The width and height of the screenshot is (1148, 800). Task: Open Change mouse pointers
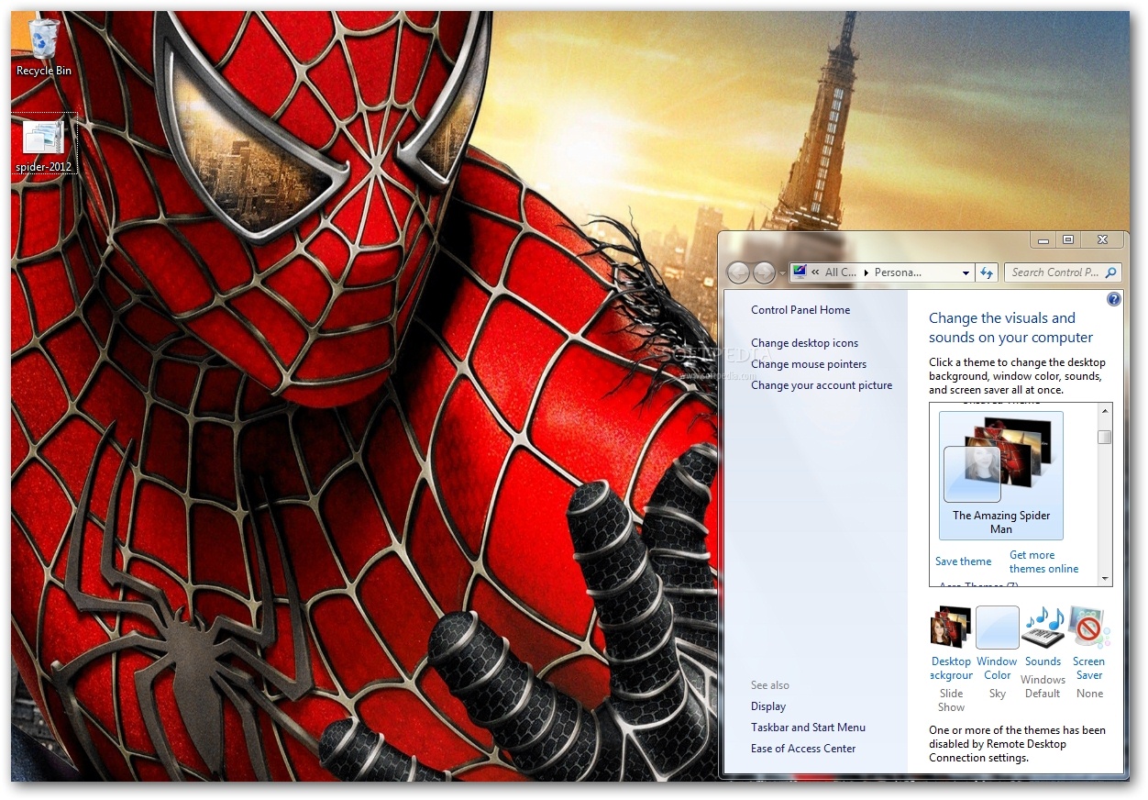809,364
